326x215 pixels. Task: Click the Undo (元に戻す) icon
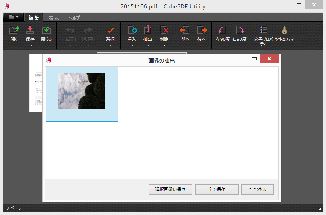coord(69,30)
